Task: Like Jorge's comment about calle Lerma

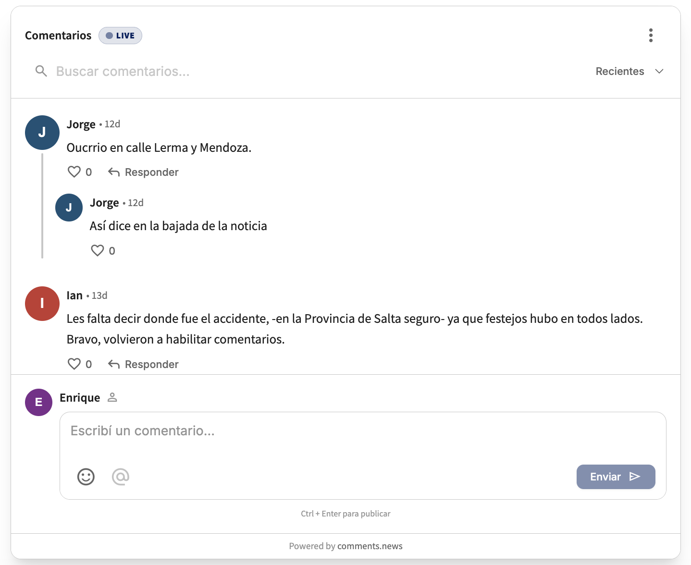Action: (x=74, y=172)
